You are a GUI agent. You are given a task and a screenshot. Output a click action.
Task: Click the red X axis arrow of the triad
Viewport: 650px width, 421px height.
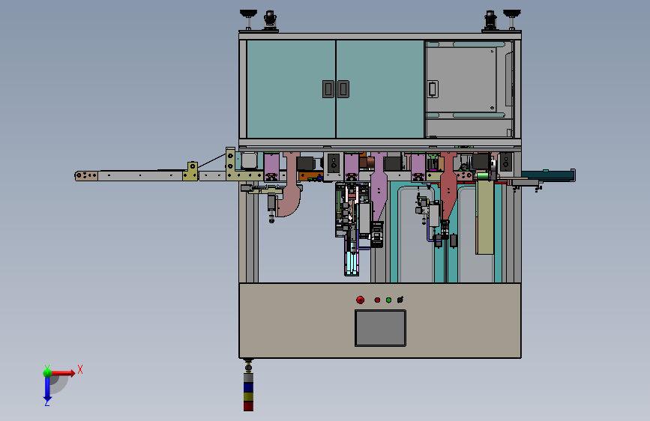63,373
